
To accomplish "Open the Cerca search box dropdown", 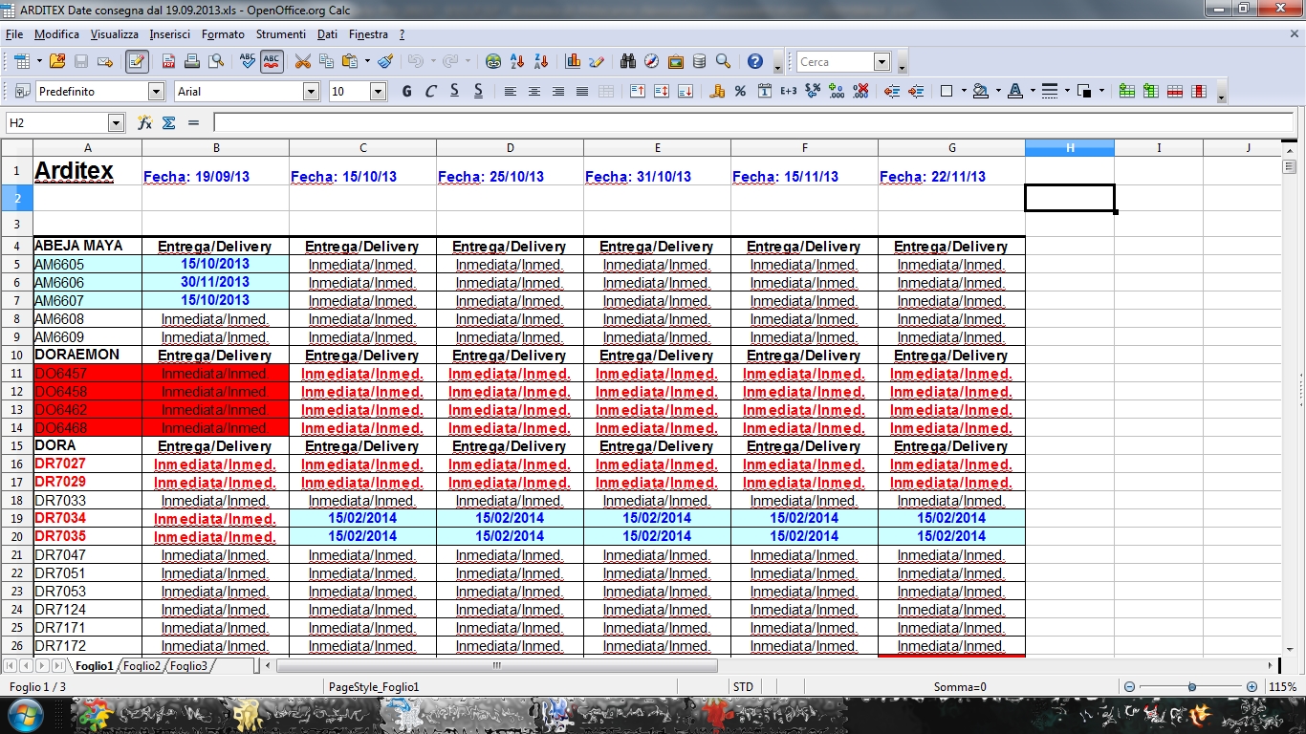I will [882, 62].
